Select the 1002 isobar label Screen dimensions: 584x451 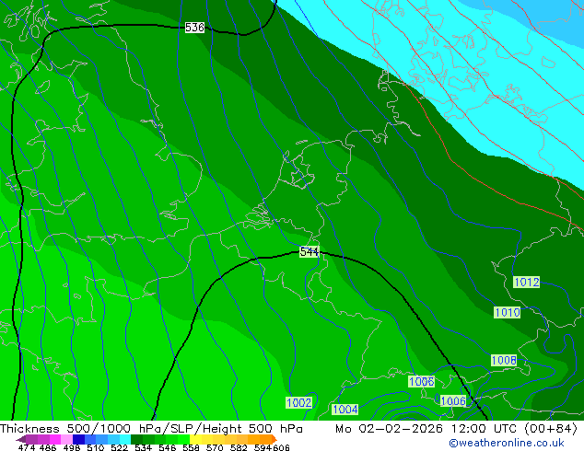298,402
